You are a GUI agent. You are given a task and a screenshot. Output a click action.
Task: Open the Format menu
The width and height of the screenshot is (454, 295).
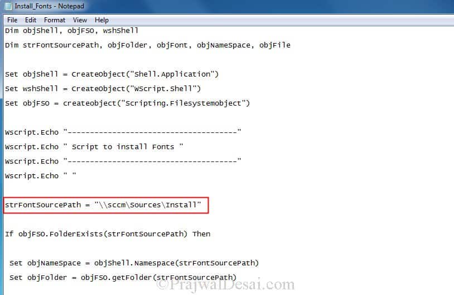click(55, 20)
